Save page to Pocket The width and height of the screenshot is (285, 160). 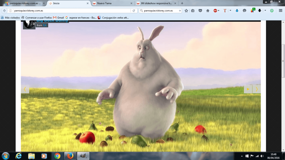pyautogui.click(x=200, y=11)
